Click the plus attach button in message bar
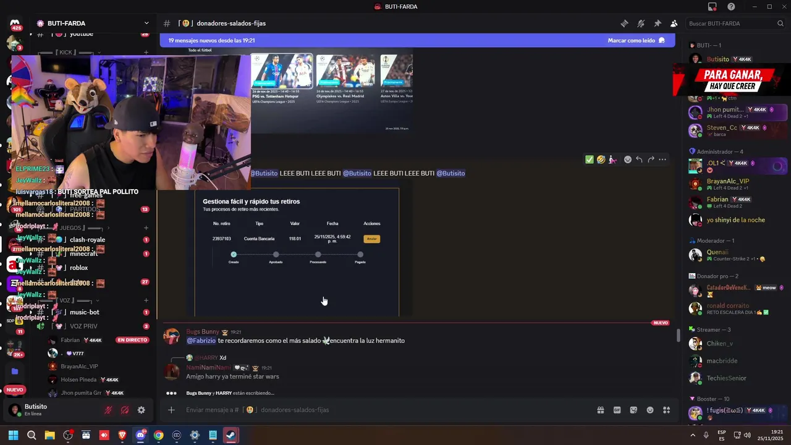Screen dimensions: 791x445 (x=171, y=410)
